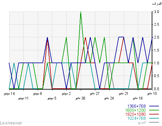This screenshot has height=126, width=162.
Task: Click the gray 'أخرى' legend label
Action: [x=142, y=122]
